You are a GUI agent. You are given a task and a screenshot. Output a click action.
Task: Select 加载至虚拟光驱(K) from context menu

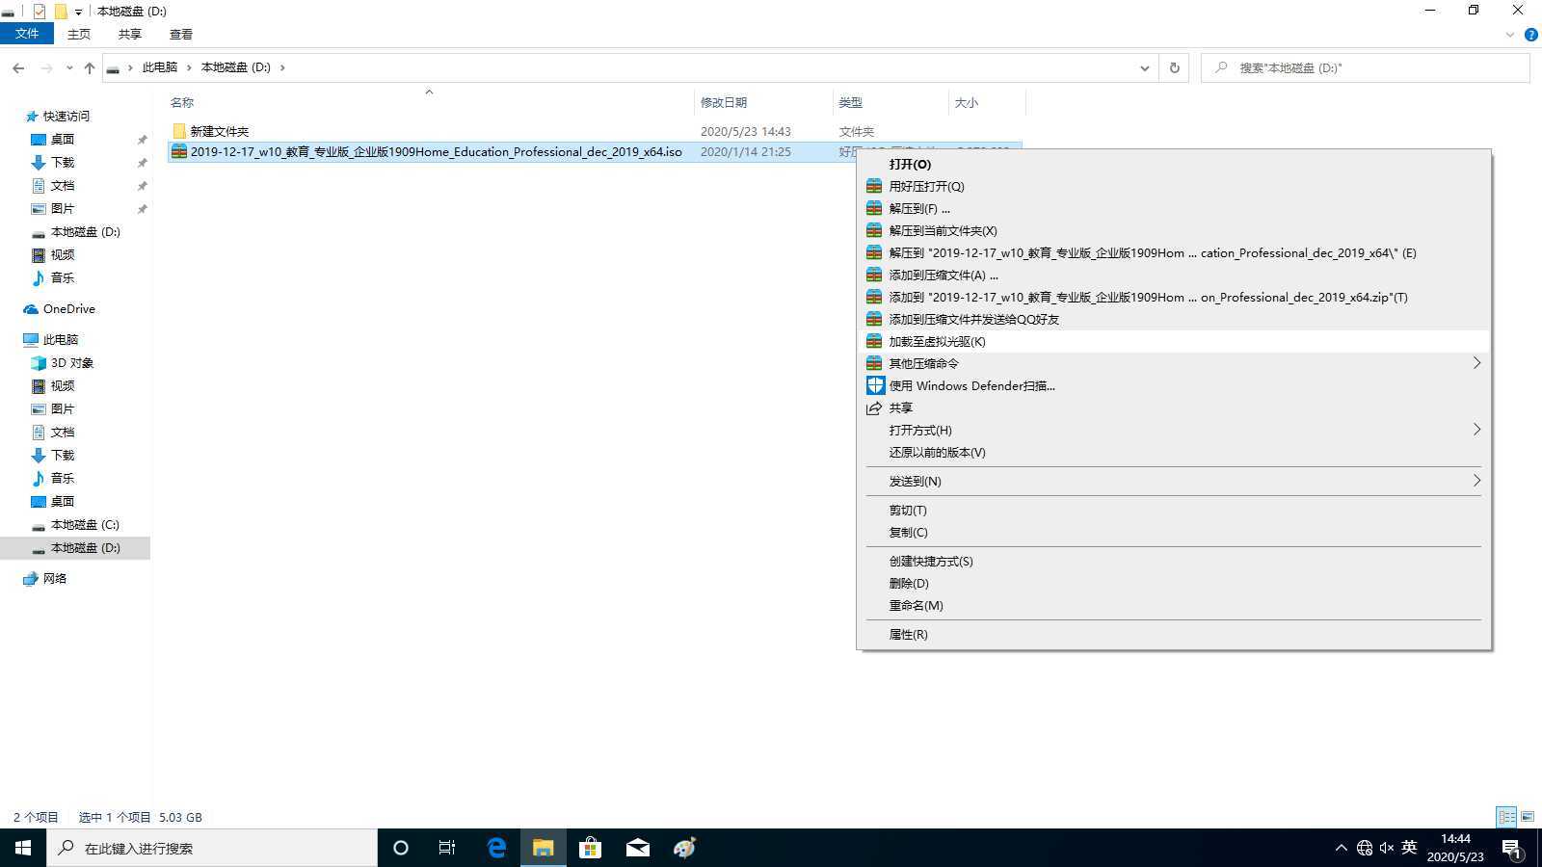937,341
